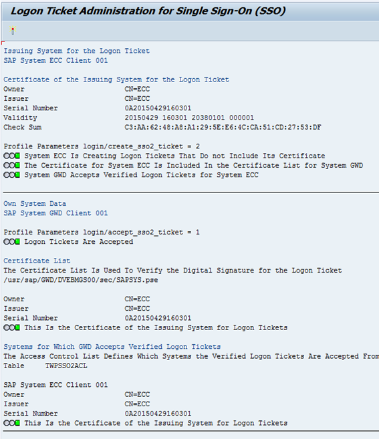
Task: Select 'SAP System GWD Client 001' line
Action: click(x=55, y=213)
